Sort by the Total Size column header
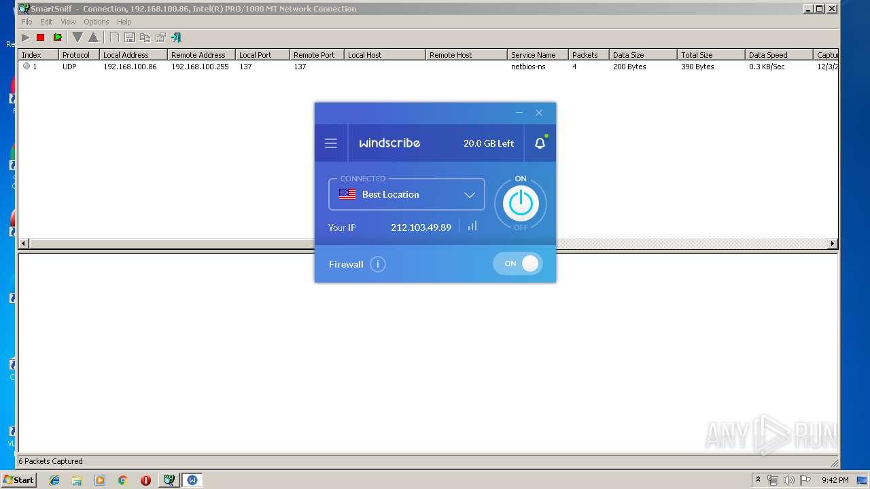Screen dimensions: 870x489 click(x=711, y=55)
